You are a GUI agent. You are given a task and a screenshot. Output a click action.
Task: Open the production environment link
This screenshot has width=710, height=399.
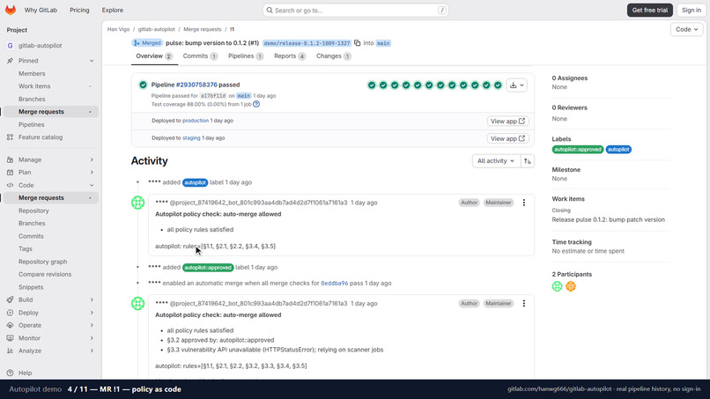(x=196, y=121)
